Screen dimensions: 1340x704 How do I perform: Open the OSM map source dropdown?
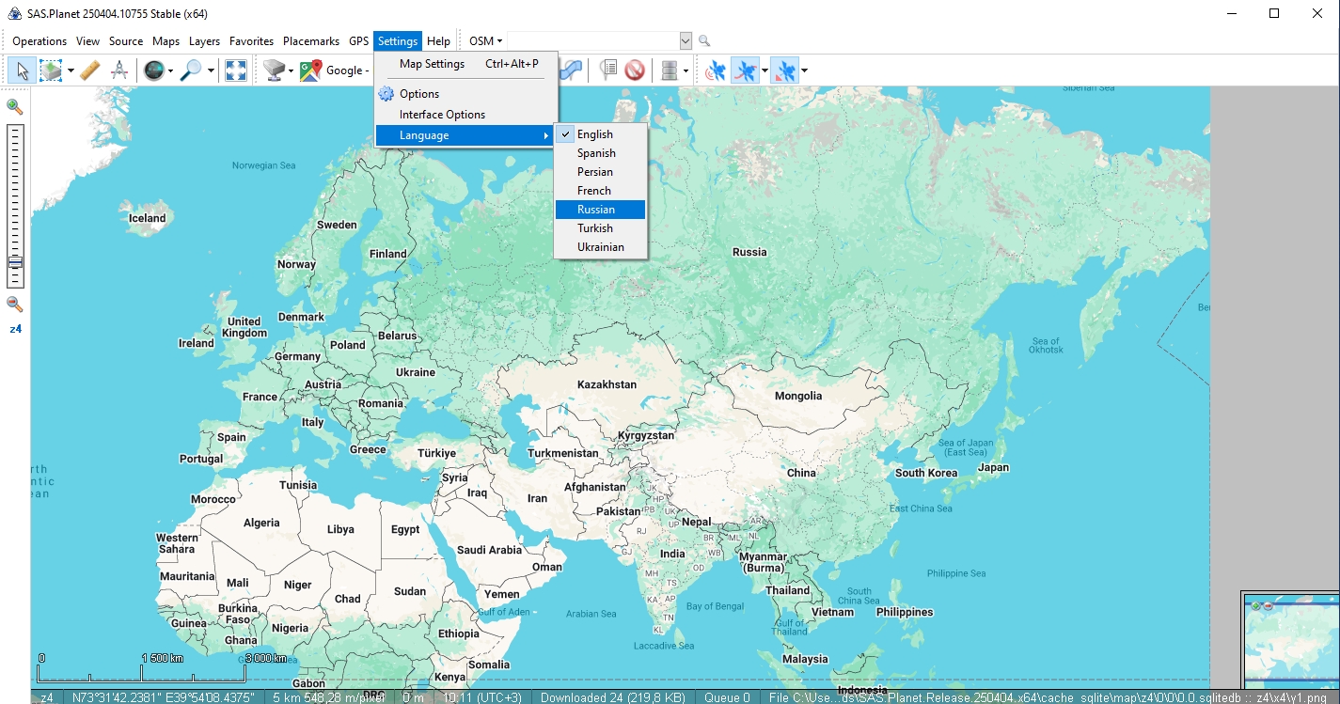pos(483,40)
